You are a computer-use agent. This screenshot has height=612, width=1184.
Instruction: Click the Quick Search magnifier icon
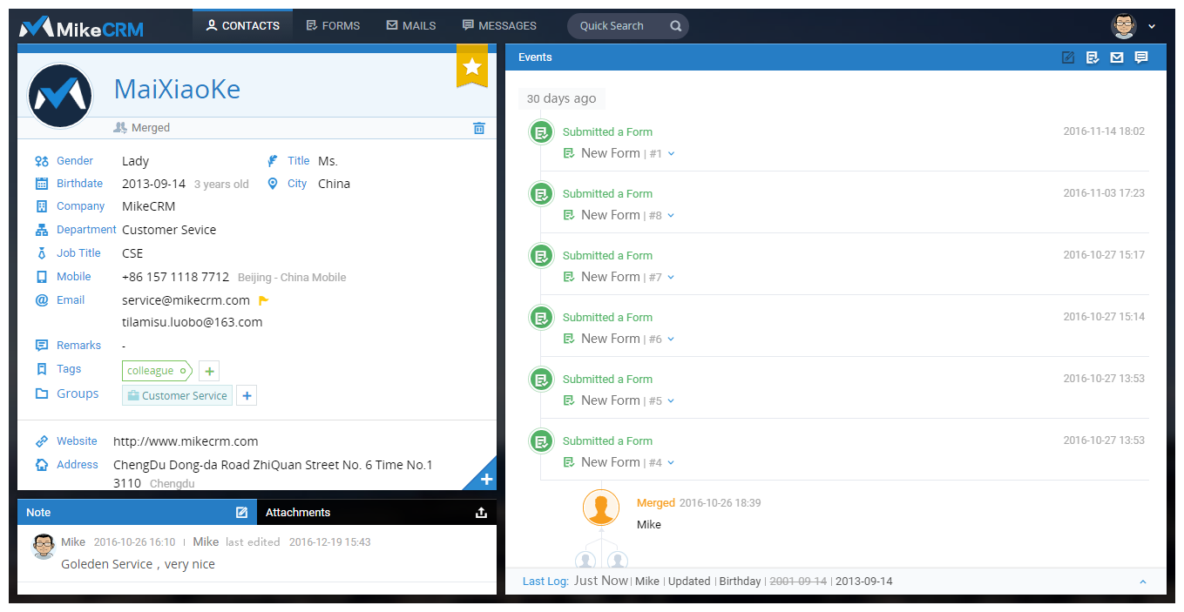tap(675, 26)
